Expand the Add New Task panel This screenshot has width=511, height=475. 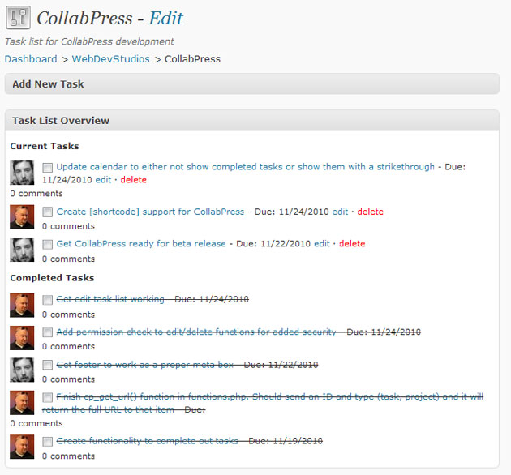[252, 84]
